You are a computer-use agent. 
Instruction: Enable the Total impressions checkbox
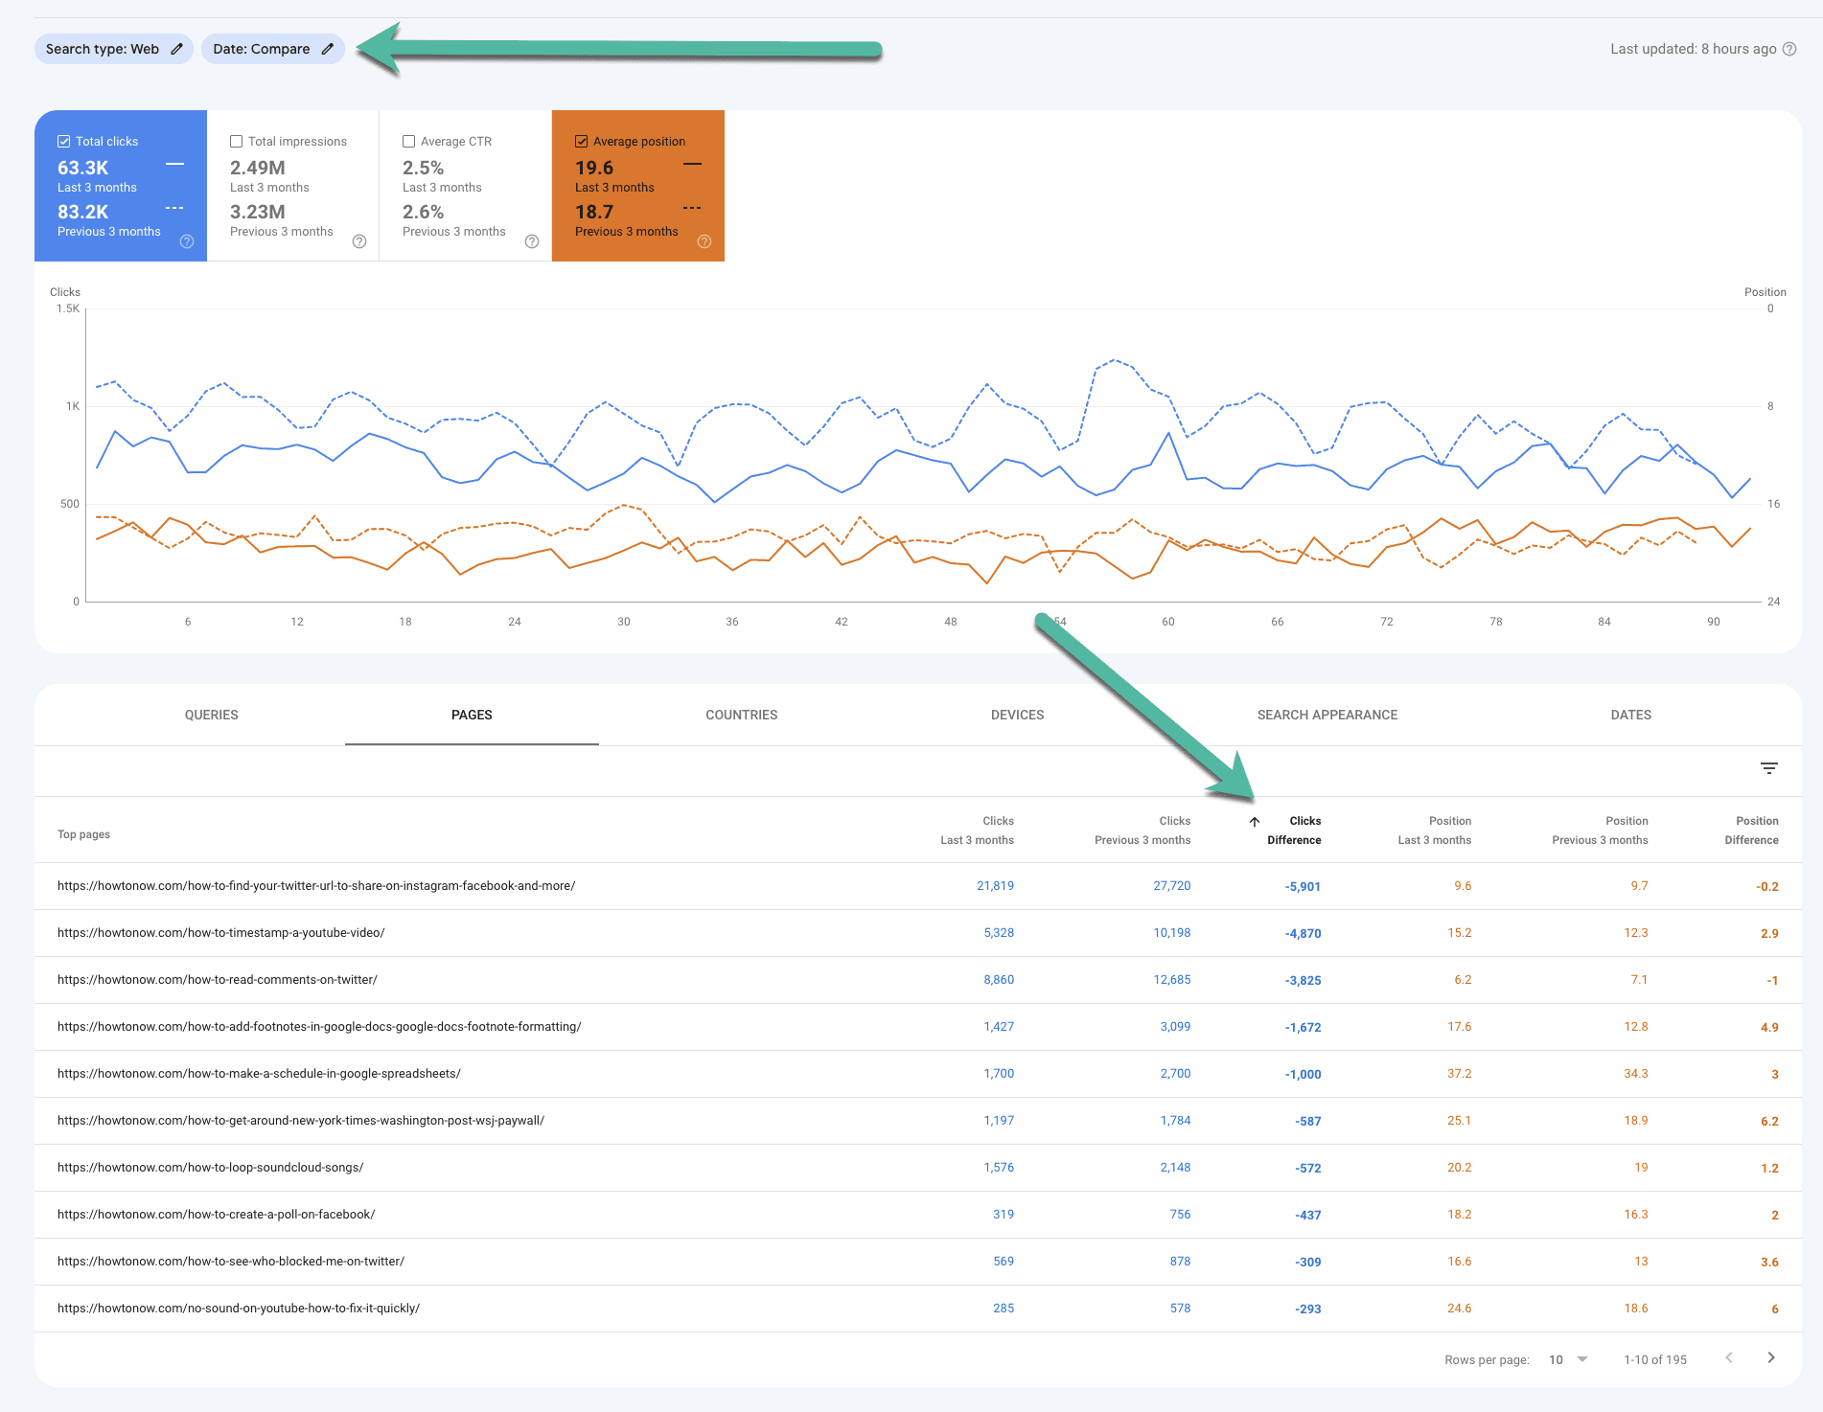pos(237,141)
